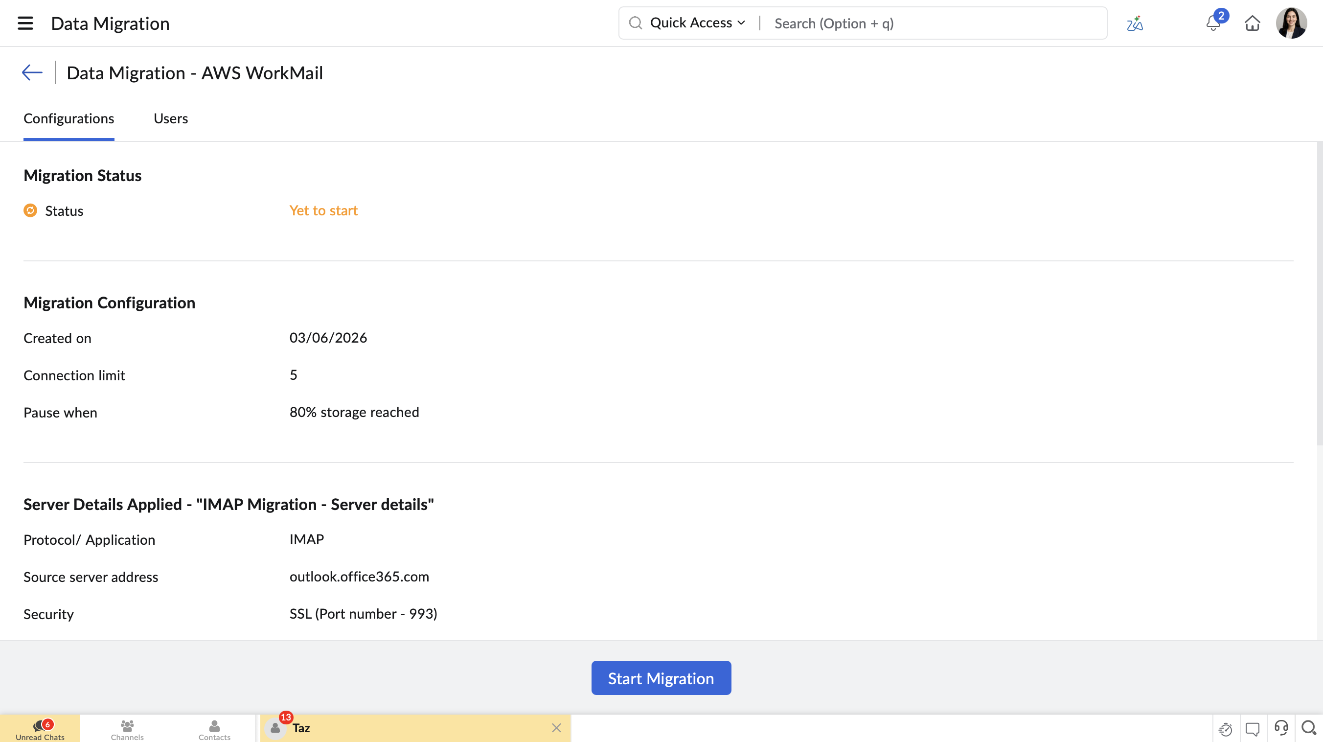Switch to the Configurations tab
1323x742 pixels.
[x=69, y=119]
